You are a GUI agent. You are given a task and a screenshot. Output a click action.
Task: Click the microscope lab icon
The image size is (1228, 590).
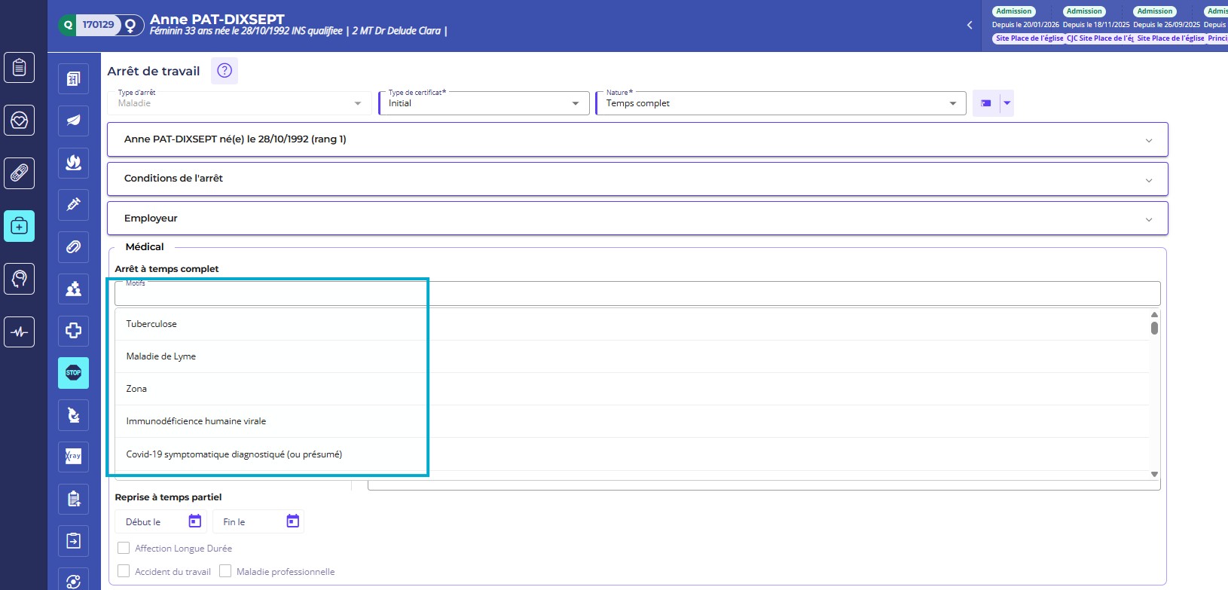pyautogui.click(x=73, y=415)
